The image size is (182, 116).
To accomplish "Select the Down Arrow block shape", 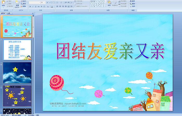I will point(103,4).
